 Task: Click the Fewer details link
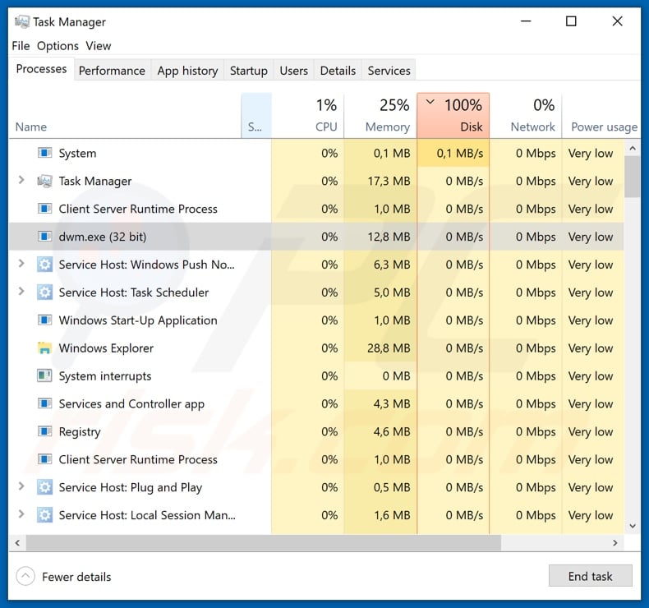coord(76,577)
